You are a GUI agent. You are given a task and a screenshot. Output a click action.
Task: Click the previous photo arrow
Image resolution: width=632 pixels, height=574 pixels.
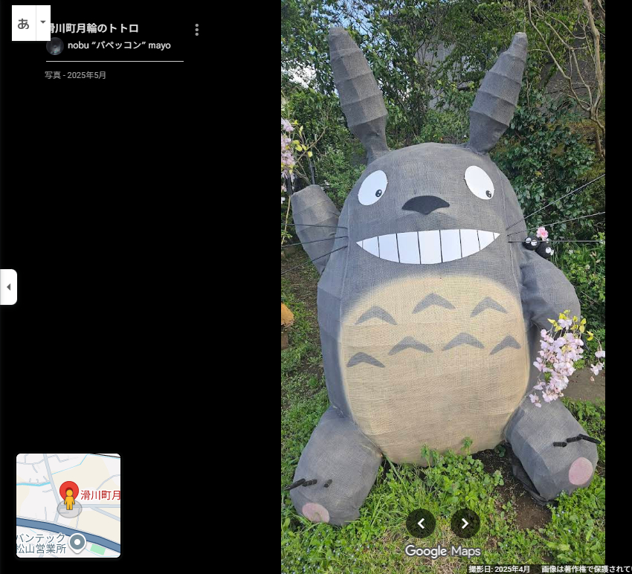point(421,523)
